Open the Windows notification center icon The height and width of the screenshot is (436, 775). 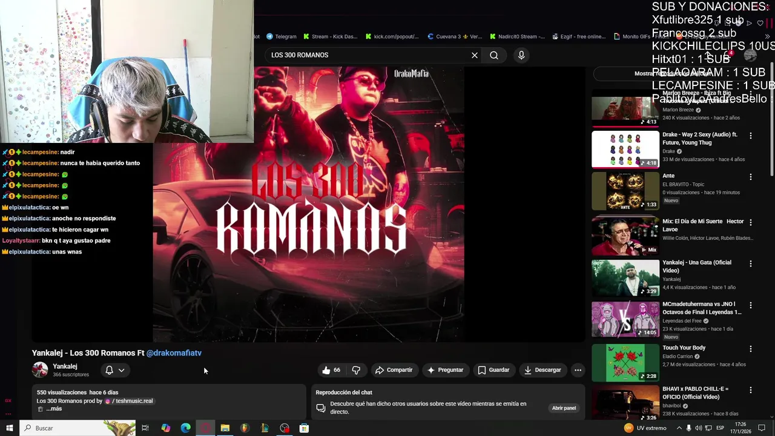[762, 428]
